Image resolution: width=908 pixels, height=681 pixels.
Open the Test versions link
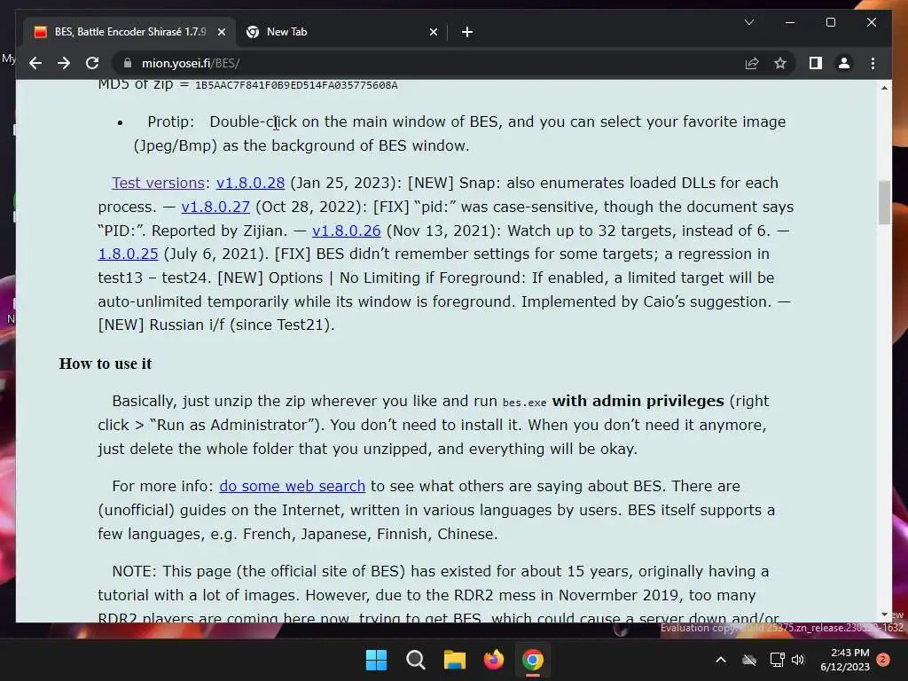point(158,183)
